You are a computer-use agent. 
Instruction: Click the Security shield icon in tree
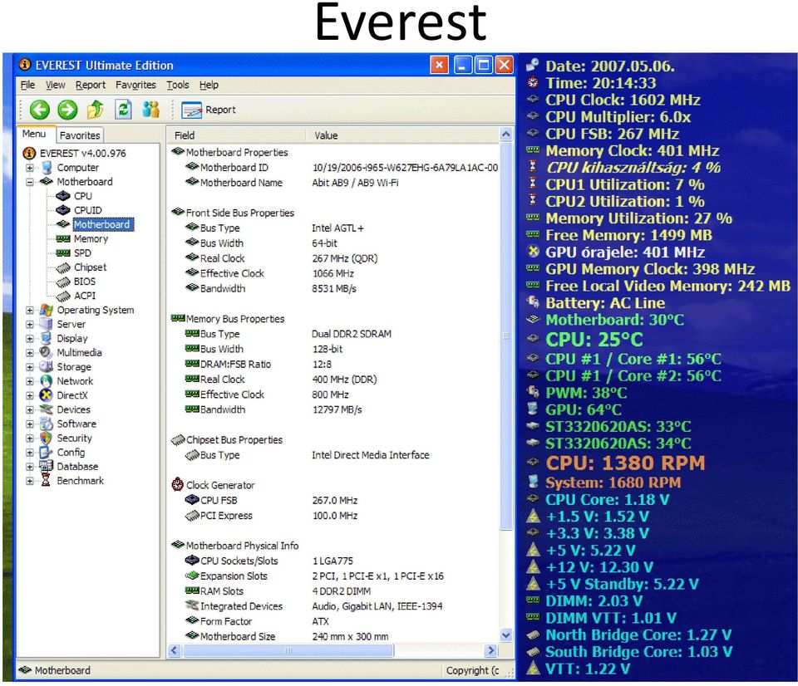pos(47,438)
